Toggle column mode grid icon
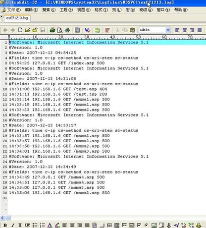The height and width of the screenshot is (228, 206). [x=98, y=30]
